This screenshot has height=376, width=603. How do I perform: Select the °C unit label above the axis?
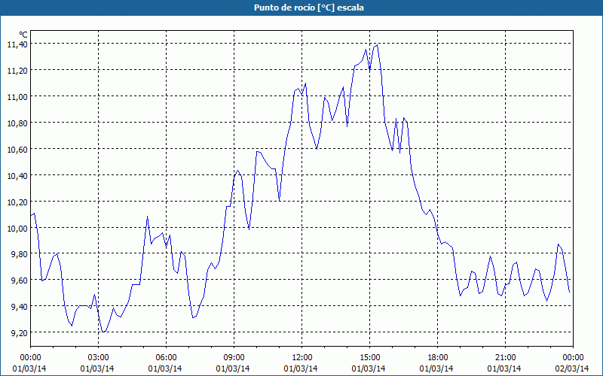coord(23,35)
